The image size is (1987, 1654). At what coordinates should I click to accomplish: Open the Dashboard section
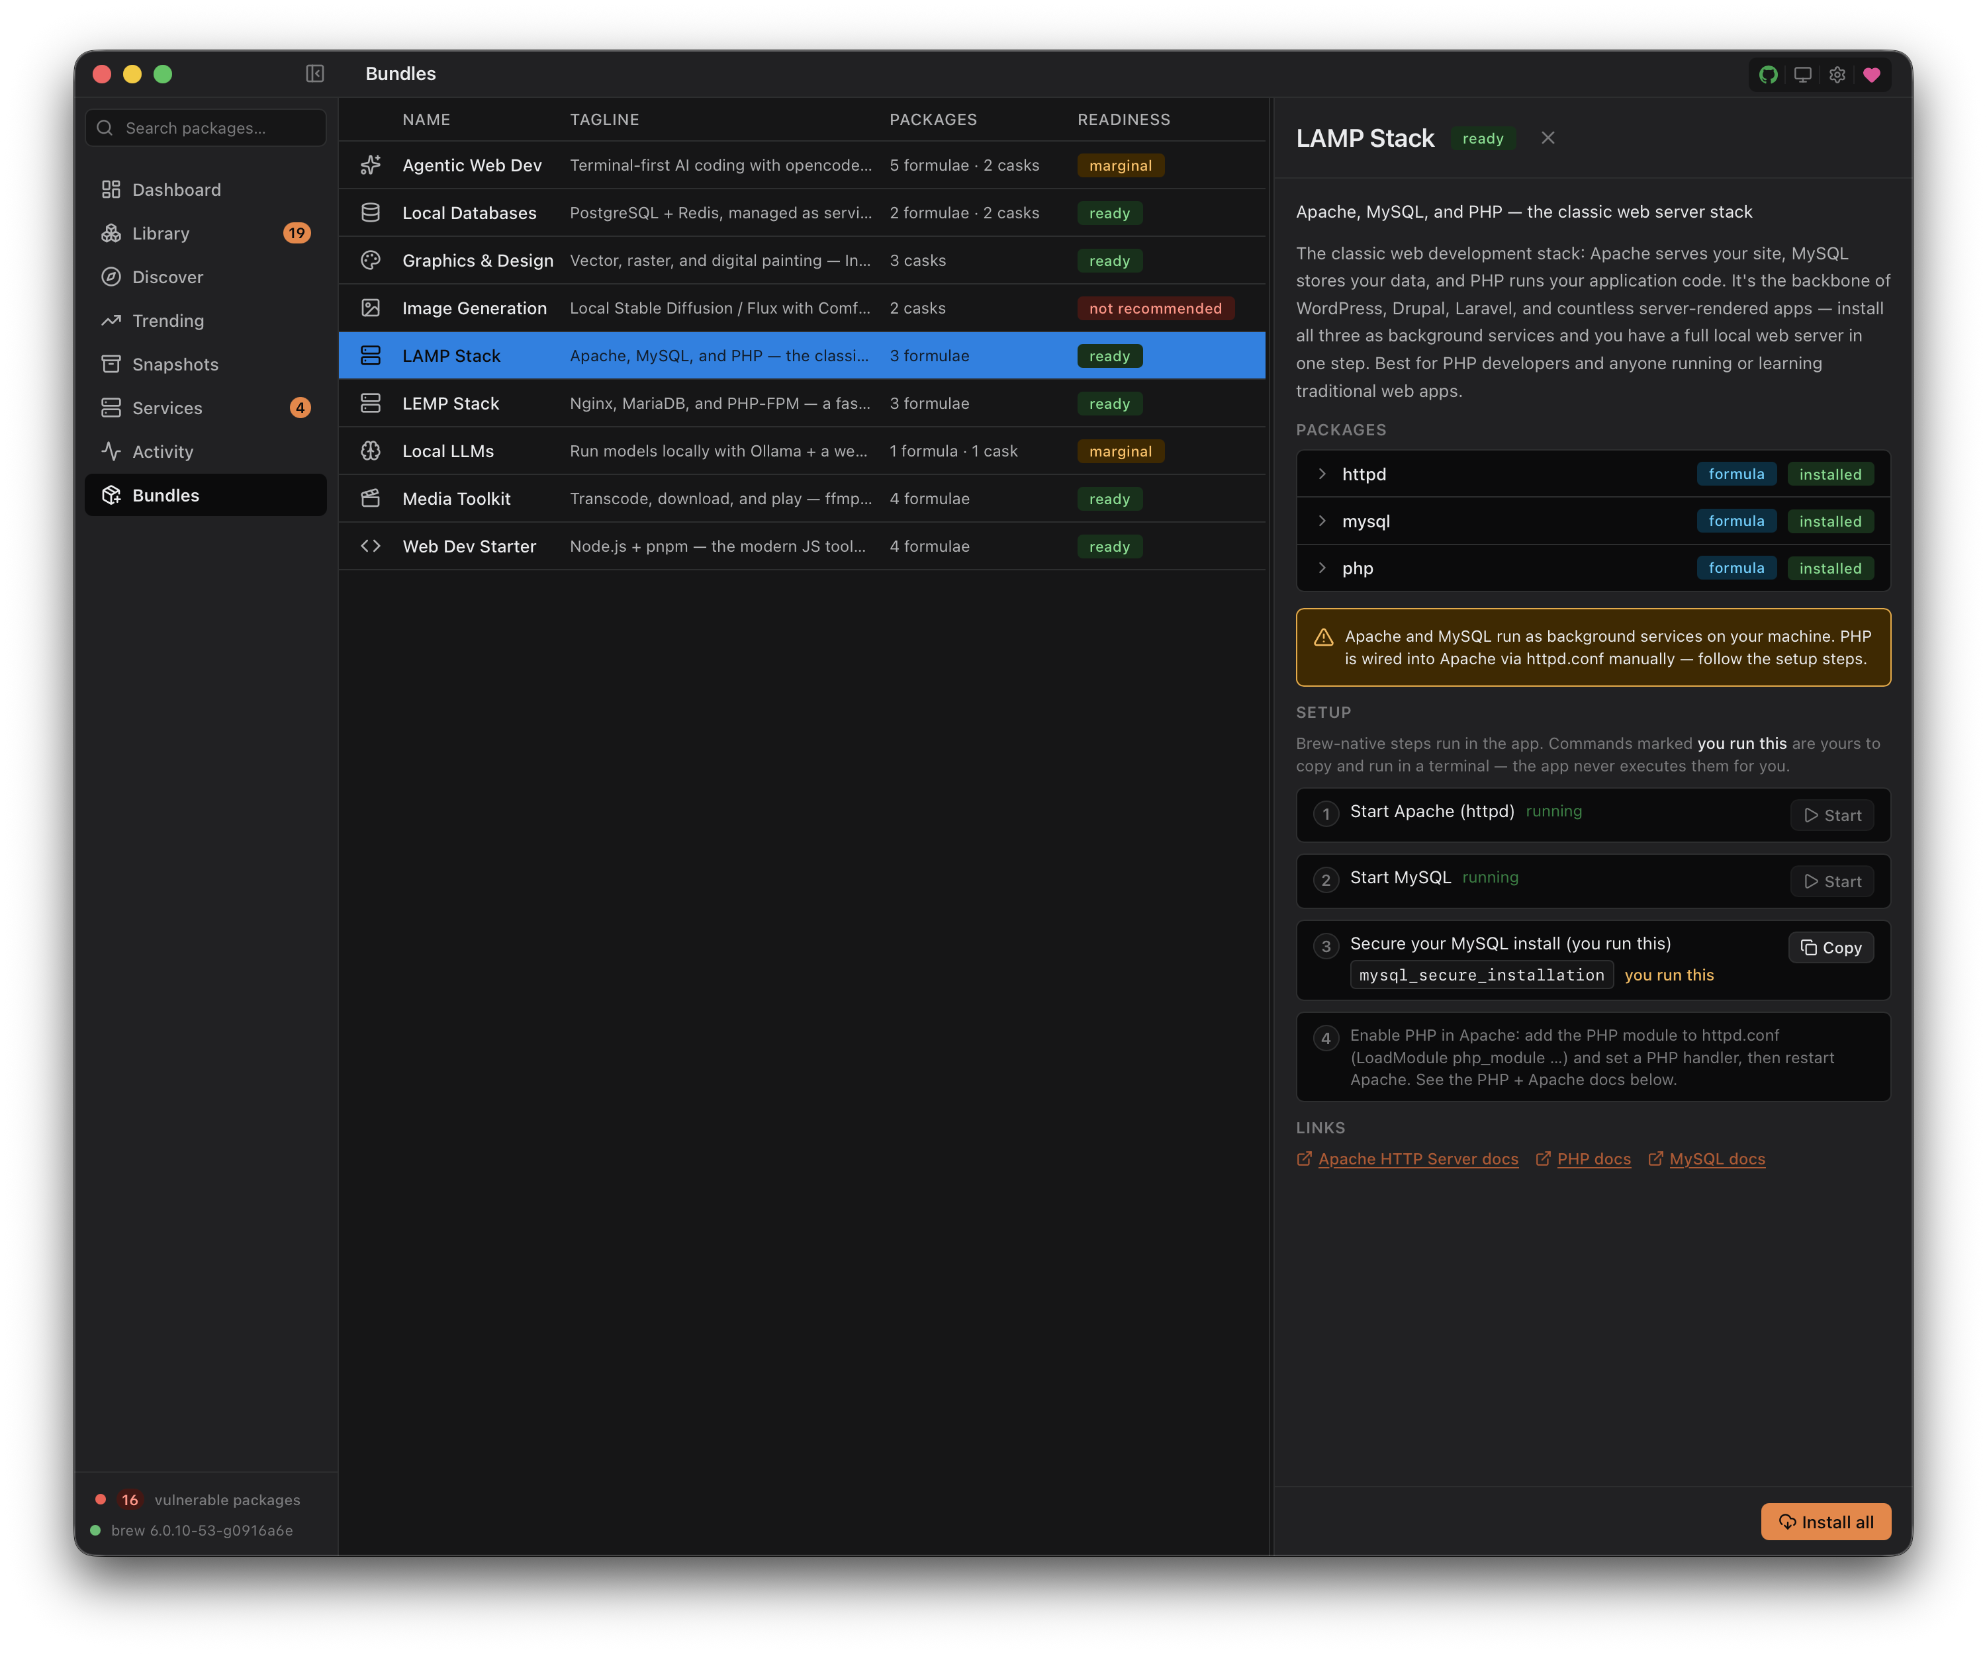point(205,189)
